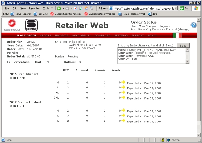Open the blue help question mark icon
The image size is (202, 143).
[x=193, y=25]
